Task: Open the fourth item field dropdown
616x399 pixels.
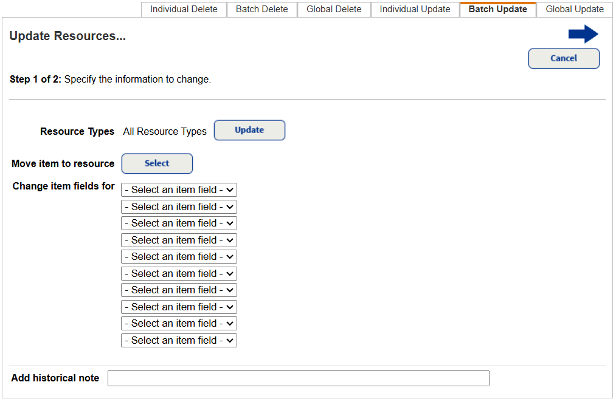Action: (179, 240)
